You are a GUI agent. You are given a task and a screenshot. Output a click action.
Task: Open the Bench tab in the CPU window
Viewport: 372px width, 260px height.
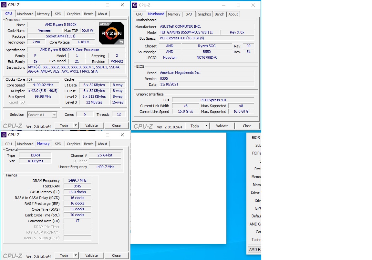click(x=89, y=14)
